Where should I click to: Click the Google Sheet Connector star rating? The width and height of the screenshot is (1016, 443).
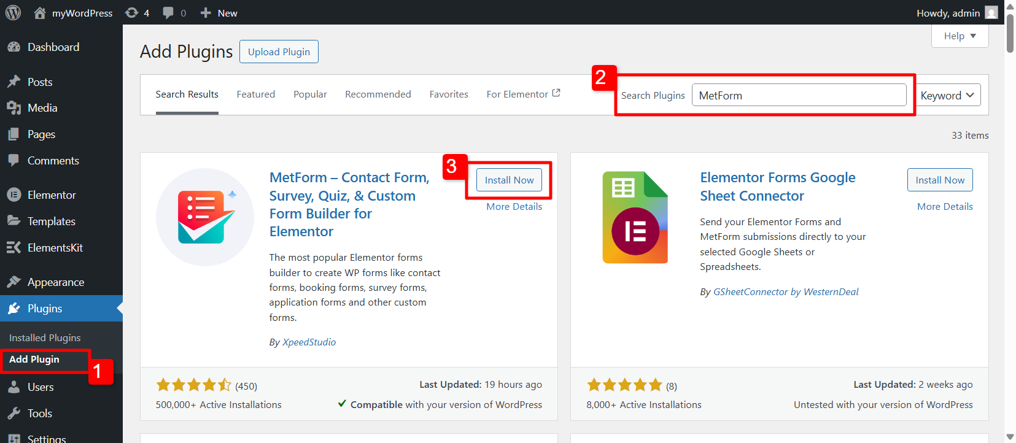coord(624,385)
